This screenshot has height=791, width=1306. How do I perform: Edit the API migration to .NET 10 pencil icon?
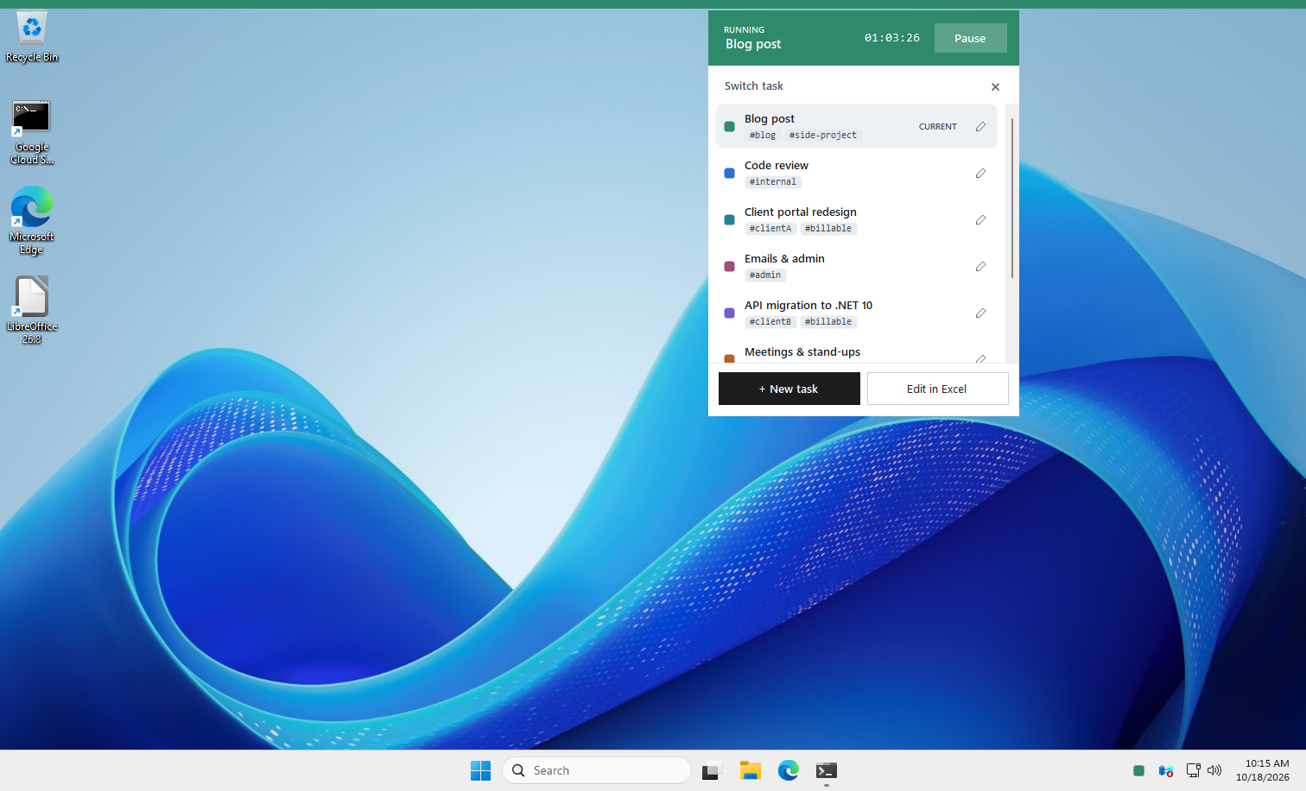click(x=980, y=313)
